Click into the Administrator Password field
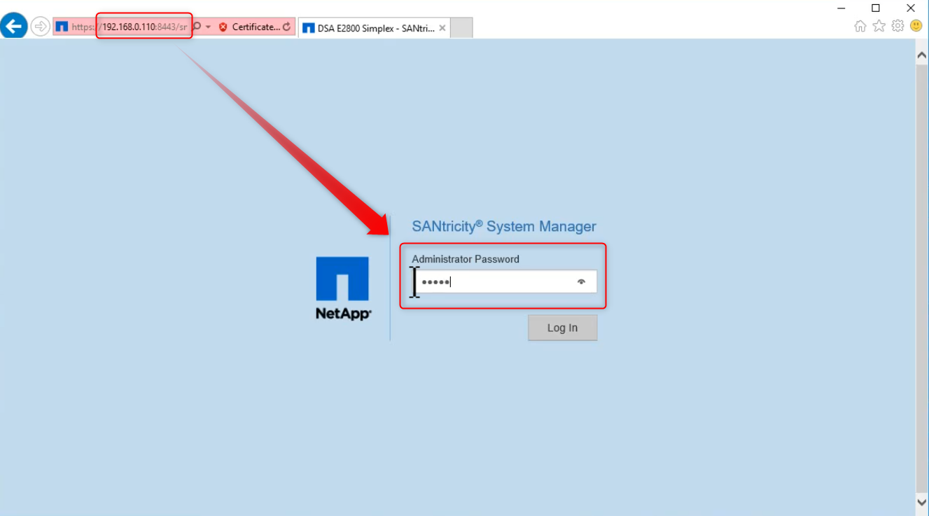This screenshot has height=516, width=929. click(x=504, y=281)
